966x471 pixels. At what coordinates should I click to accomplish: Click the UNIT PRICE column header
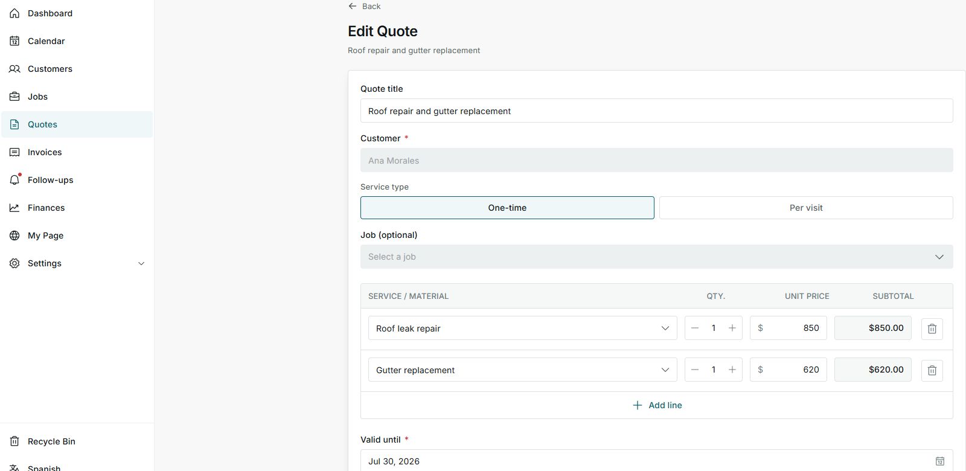(807, 296)
